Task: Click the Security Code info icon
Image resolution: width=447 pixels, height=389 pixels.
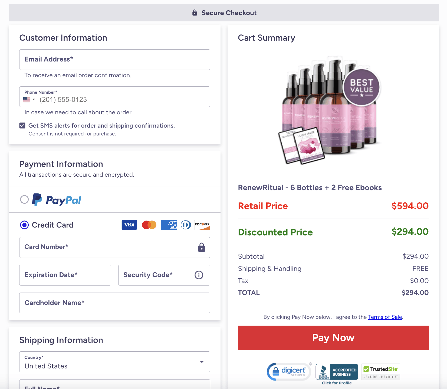Action: 199,275
